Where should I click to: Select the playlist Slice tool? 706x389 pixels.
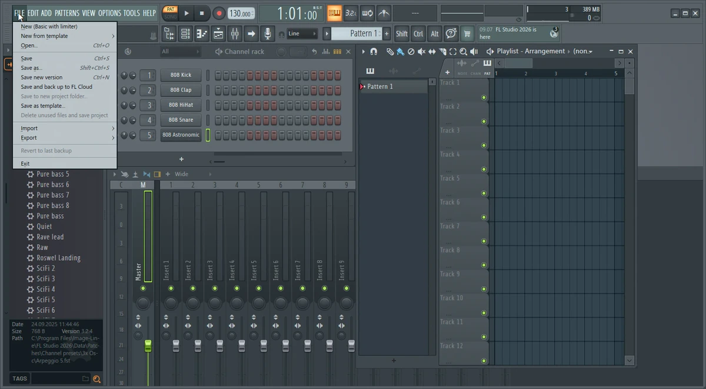pyautogui.click(x=442, y=52)
